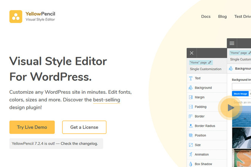Click the Border Radius property icon
The width and height of the screenshot is (251, 167).
pos(191,126)
